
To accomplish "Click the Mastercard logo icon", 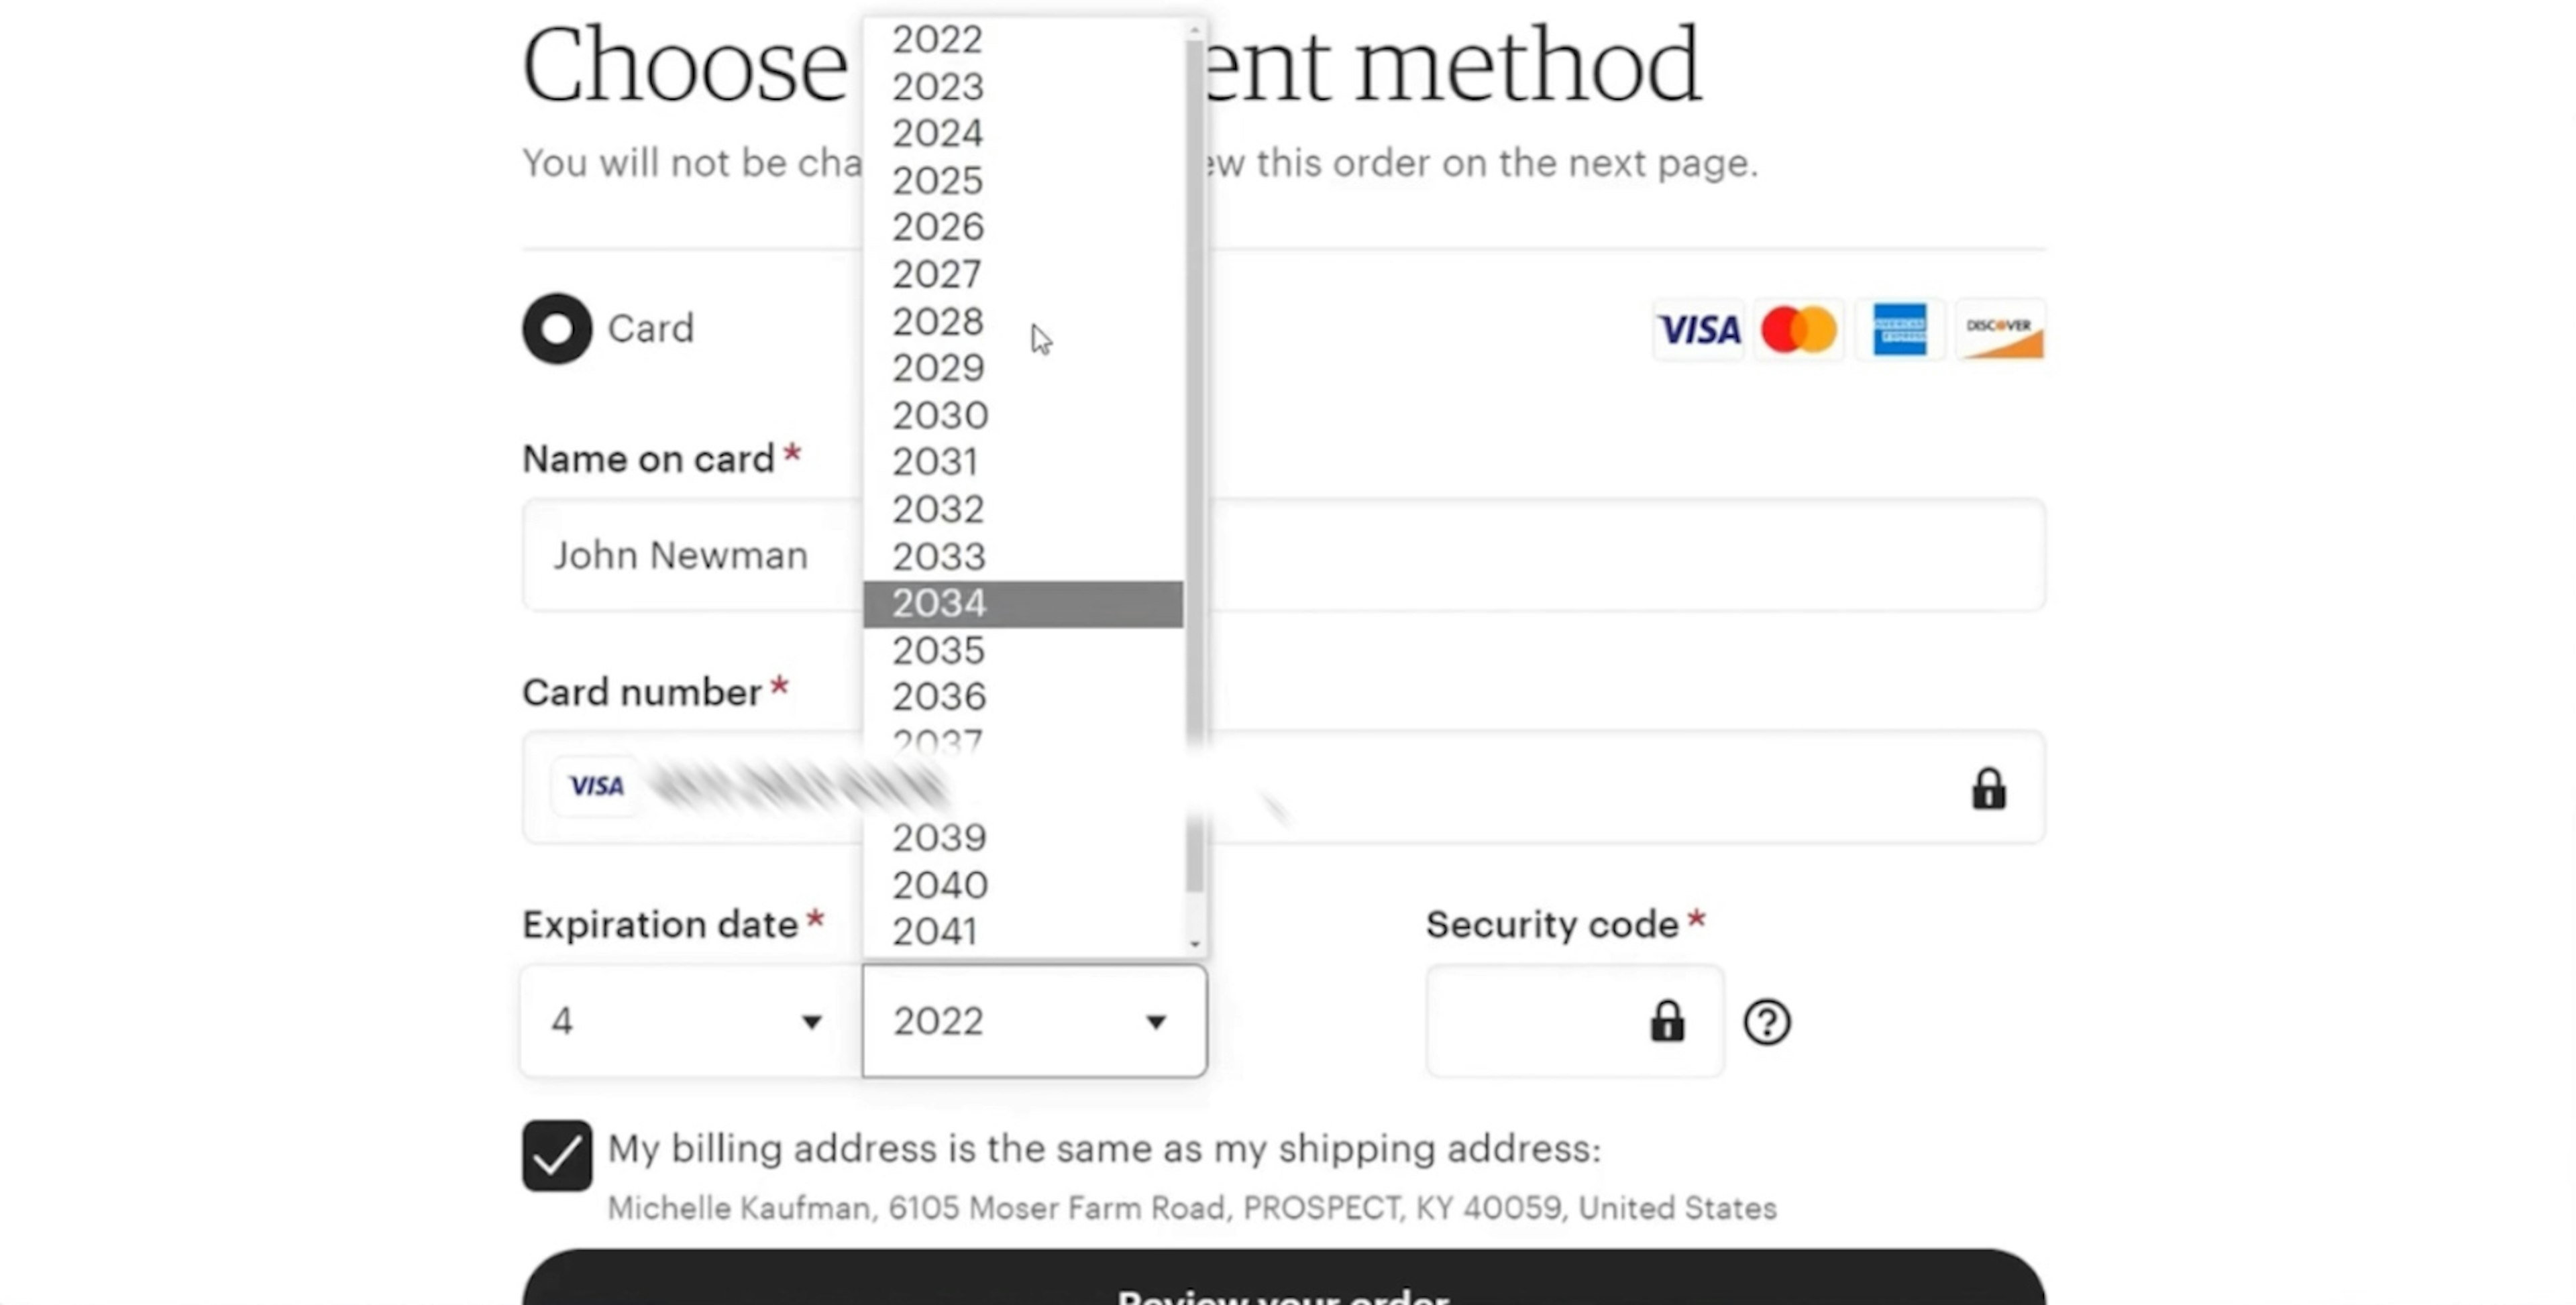I will (1798, 330).
